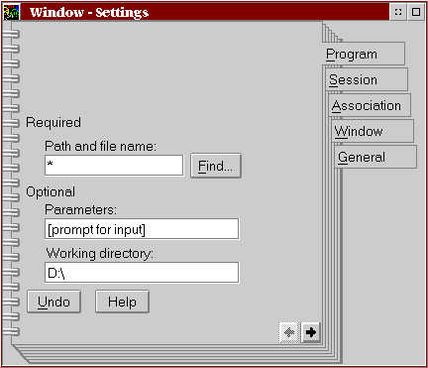Select the Window tab
The image size is (428, 368).
click(x=373, y=131)
